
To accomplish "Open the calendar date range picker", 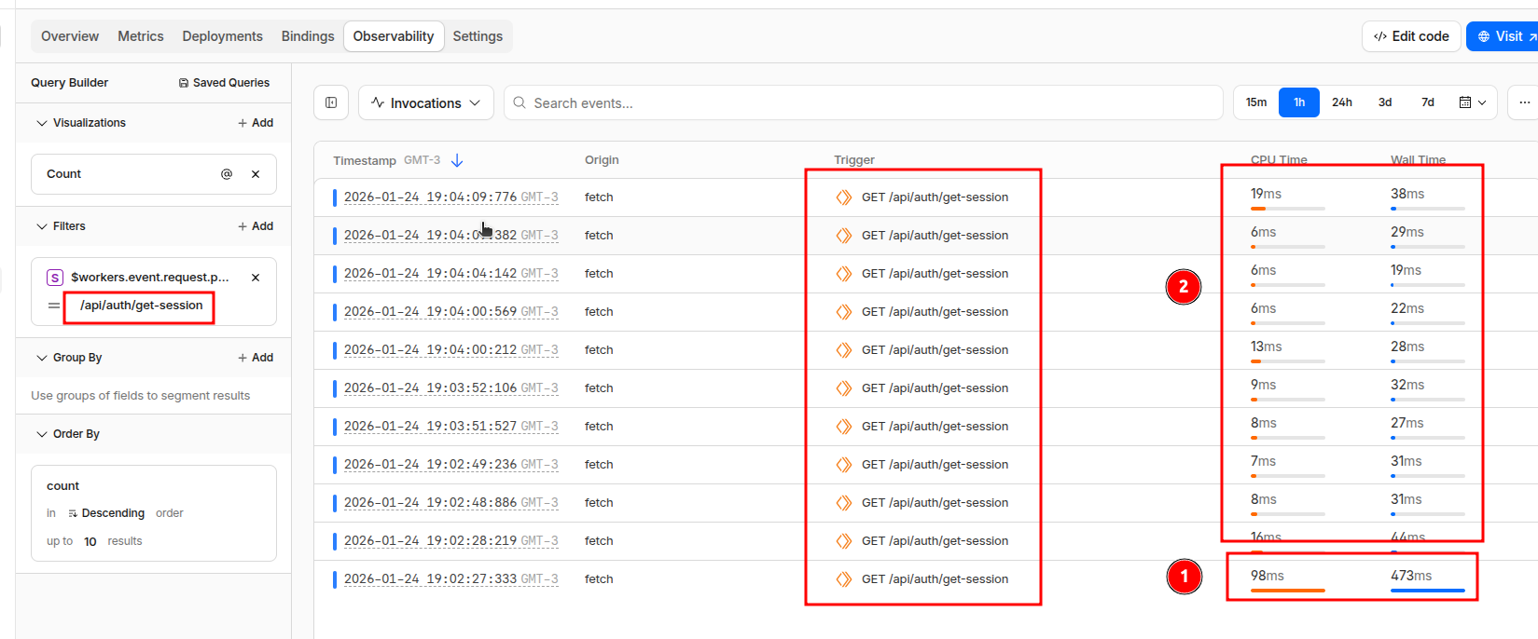I will tap(1473, 102).
